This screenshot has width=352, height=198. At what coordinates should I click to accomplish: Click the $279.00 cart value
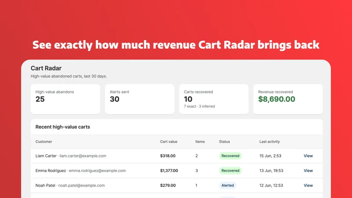pyautogui.click(x=168, y=185)
